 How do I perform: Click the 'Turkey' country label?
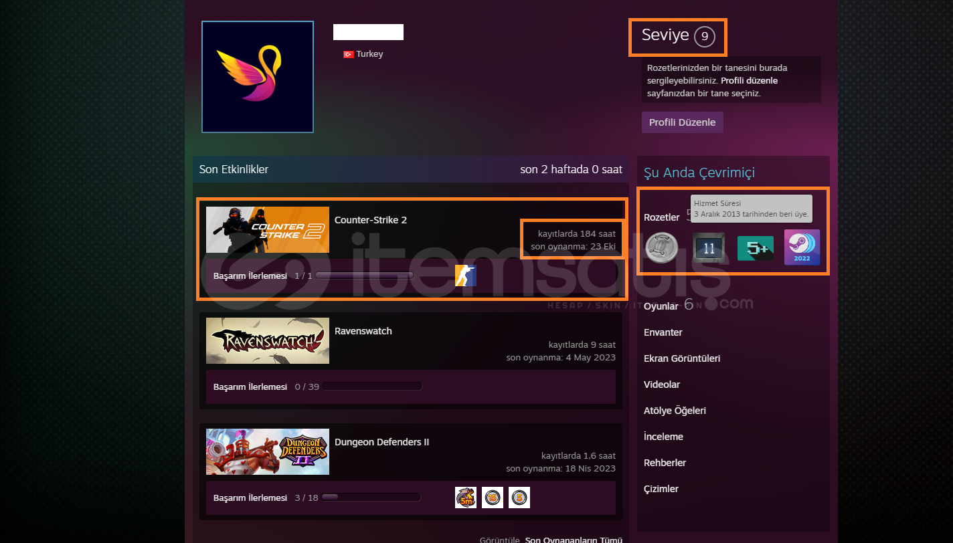coord(369,54)
